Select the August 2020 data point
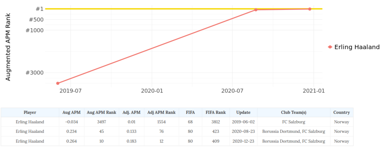This screenshot has height=149, width=381. tap(256, 10)
